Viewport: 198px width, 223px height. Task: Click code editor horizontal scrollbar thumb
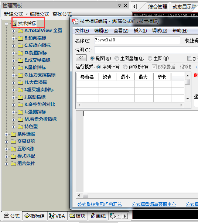click(86, 195)
